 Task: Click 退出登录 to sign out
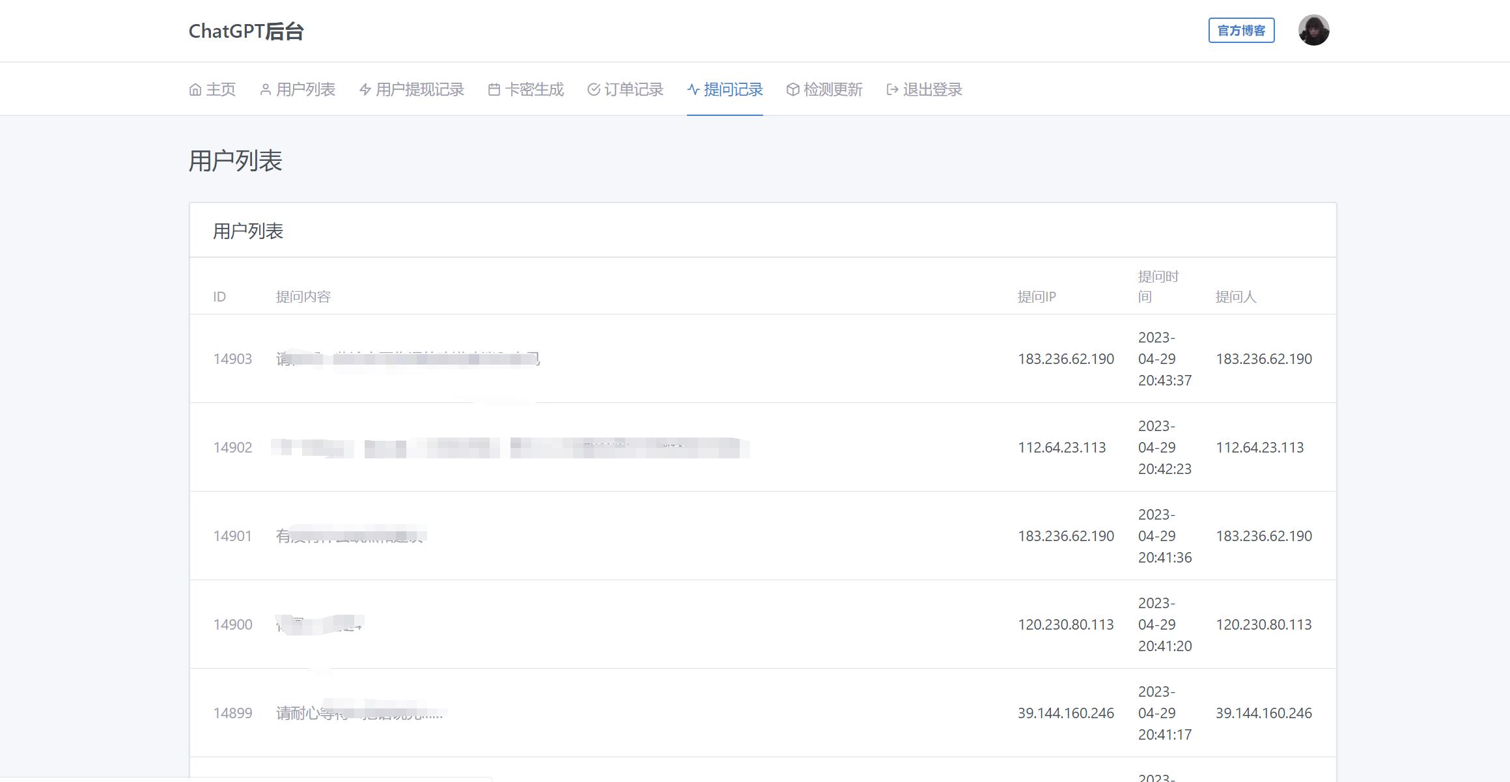(x=932, y=90)
